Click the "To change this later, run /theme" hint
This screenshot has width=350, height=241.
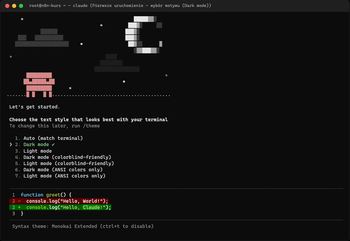54,126
